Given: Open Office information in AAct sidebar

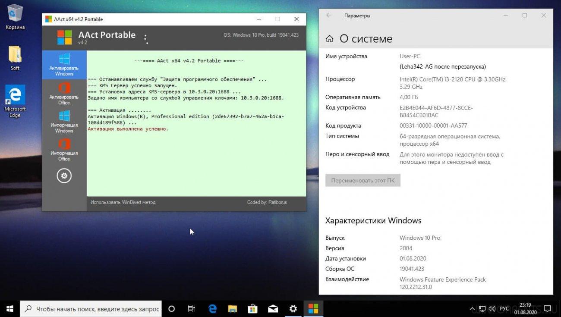Looking at the screenshot, I should click(64, 150).
